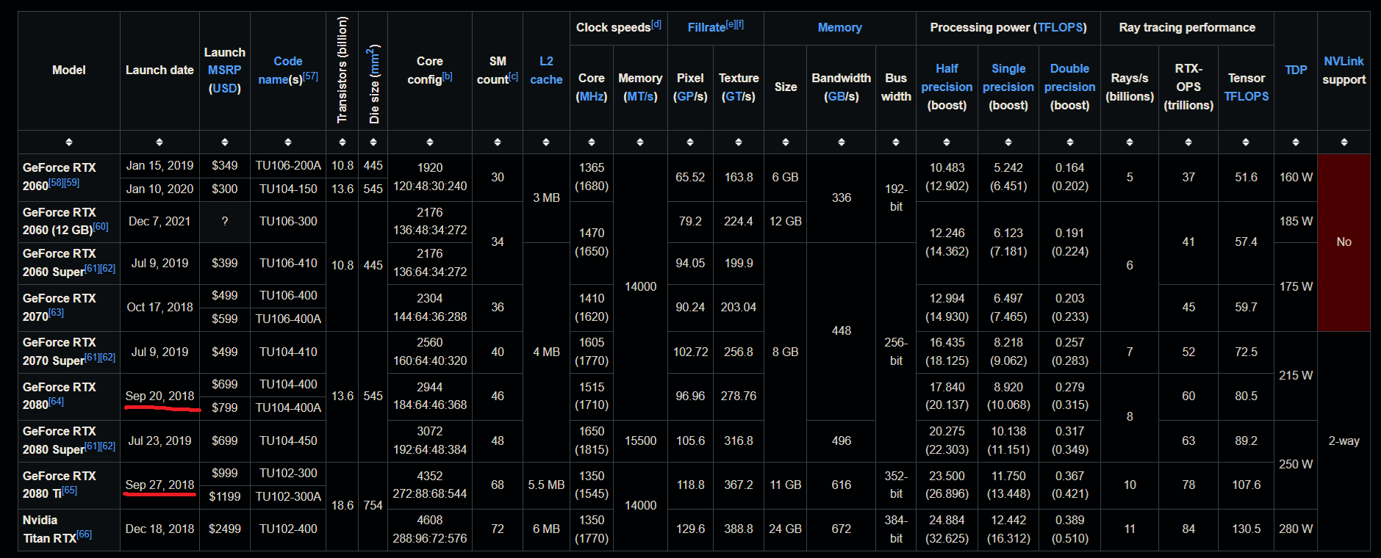
Task: Sort by Core config column arrows
Action: click(x=430, y=142)
